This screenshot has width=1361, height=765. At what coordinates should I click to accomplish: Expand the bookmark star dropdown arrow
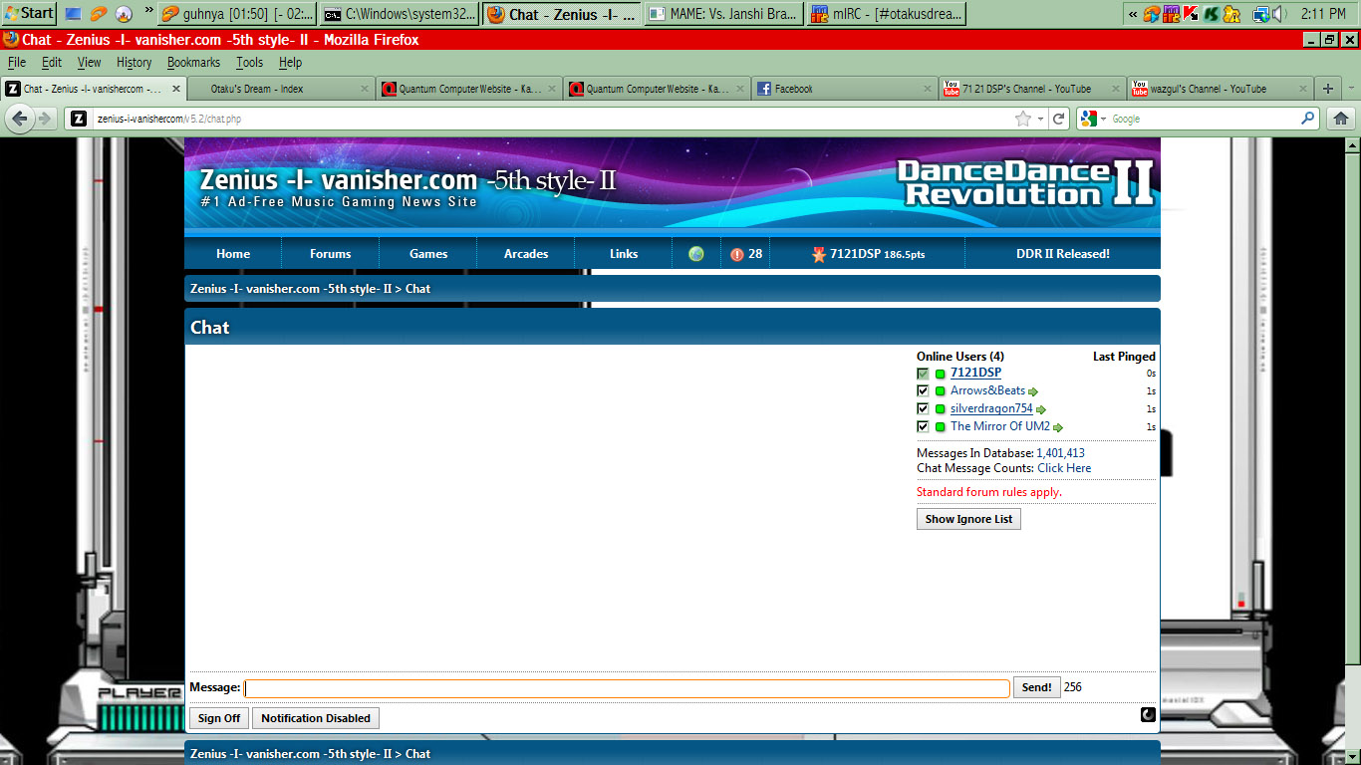click(1040, 119)
